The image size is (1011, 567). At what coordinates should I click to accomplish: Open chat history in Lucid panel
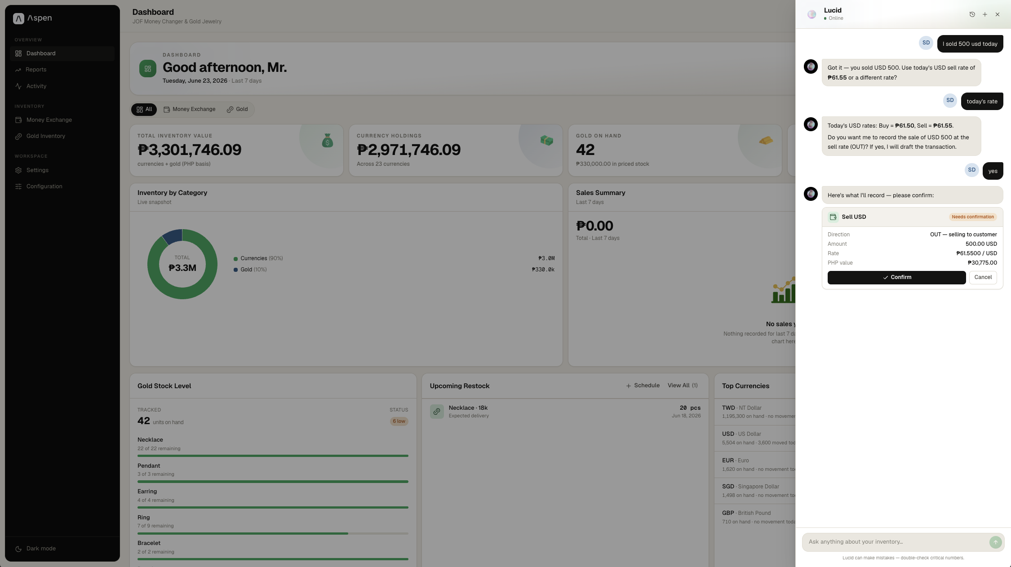972,14
